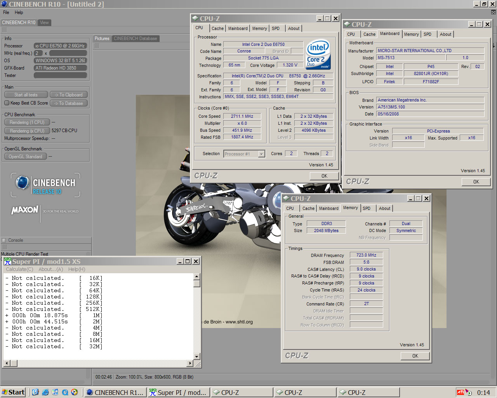Image resolution: width=497 pixels, height=398 pixels.
Task: Open the About menu in Super PI
Action: click(x=51, y=269)
